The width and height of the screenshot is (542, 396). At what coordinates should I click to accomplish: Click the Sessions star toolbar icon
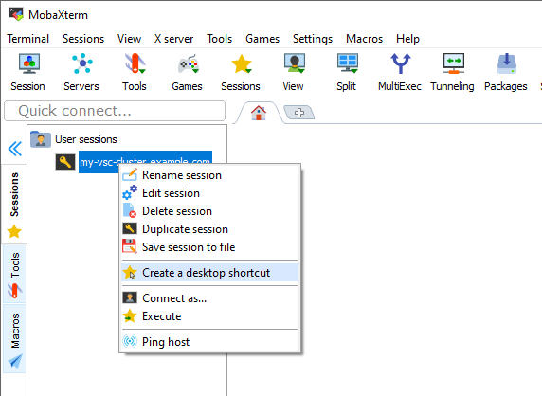[242, 64]
